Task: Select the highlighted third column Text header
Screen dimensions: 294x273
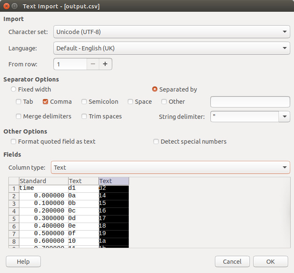Action: (x=114, y=181)
